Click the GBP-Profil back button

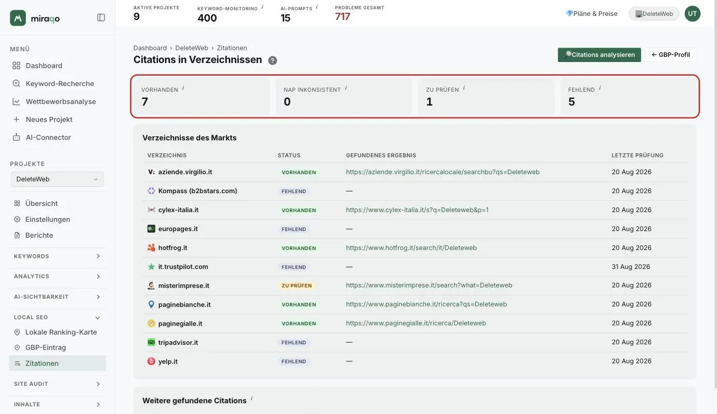point(670,55)
